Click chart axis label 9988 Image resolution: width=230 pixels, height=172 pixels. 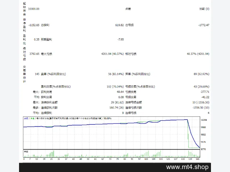(x=203, y=127)
